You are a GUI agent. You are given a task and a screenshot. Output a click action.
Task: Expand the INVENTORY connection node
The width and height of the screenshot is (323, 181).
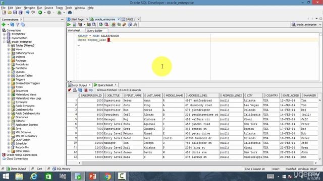[4, 34]
